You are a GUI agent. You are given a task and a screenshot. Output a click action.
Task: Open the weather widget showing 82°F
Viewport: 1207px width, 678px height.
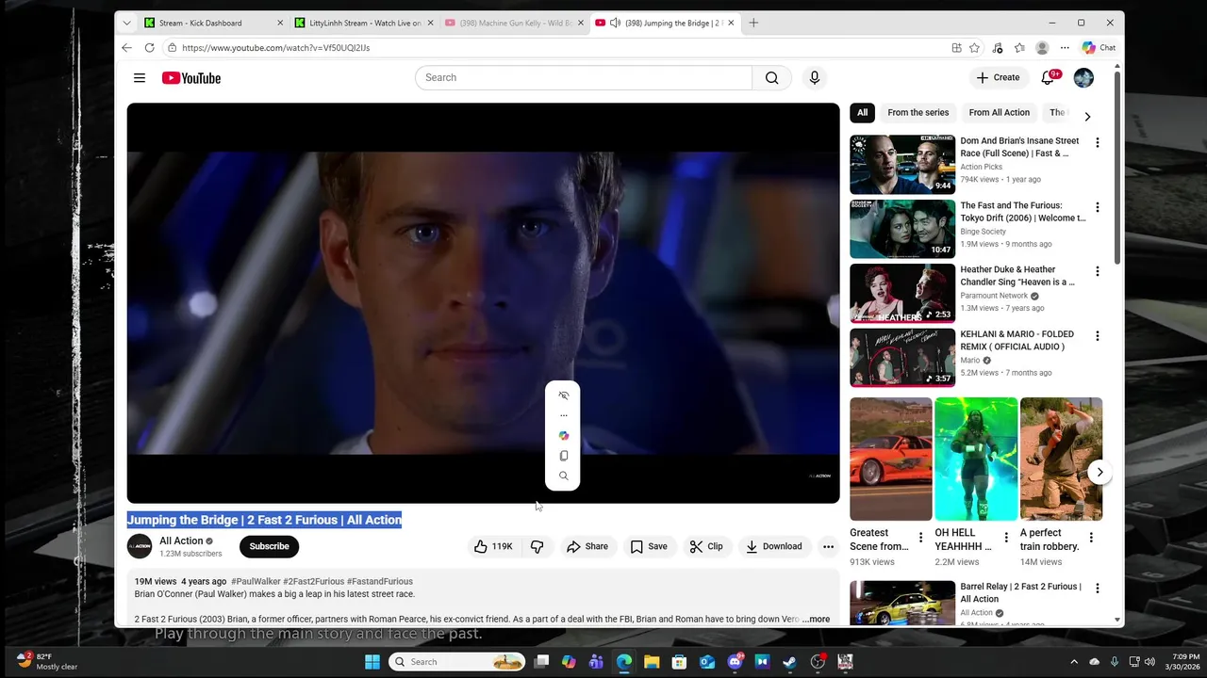(x=47, y=661)
